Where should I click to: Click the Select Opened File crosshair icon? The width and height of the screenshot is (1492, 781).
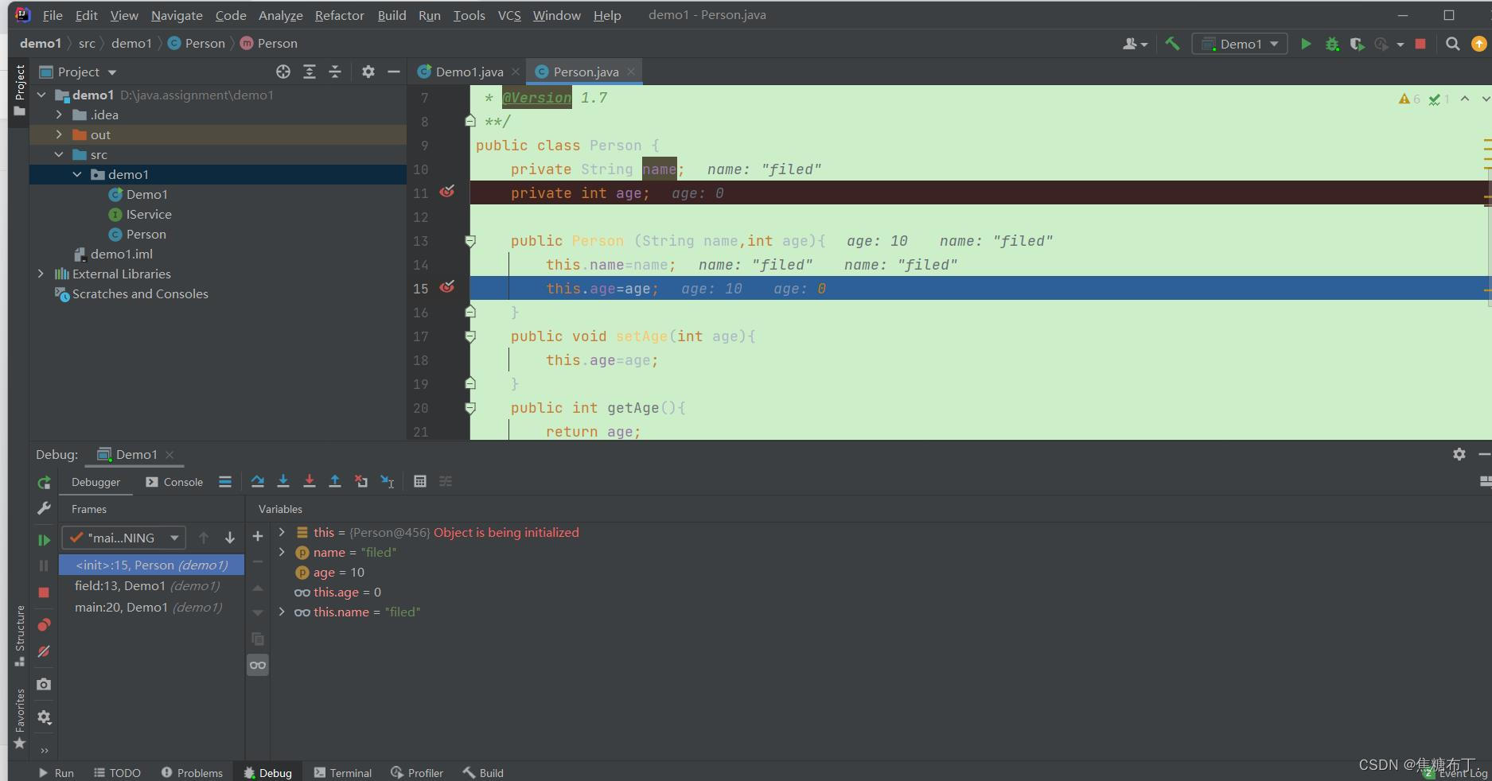(x=283, y=72)
